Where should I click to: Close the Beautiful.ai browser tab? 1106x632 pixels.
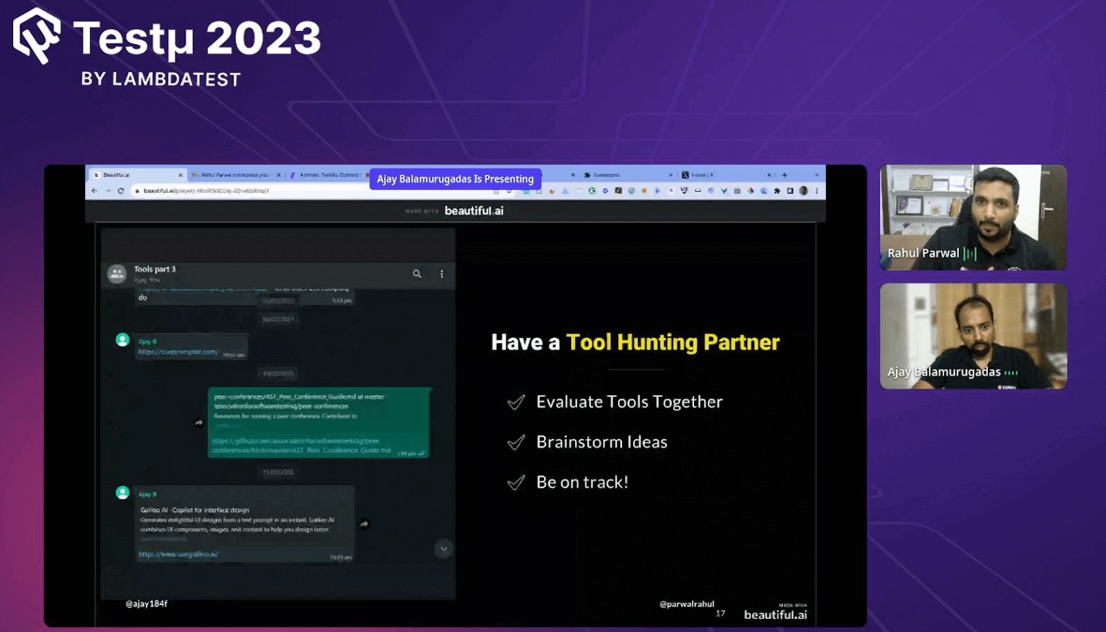pyautogui.click(x=180, y=175)
